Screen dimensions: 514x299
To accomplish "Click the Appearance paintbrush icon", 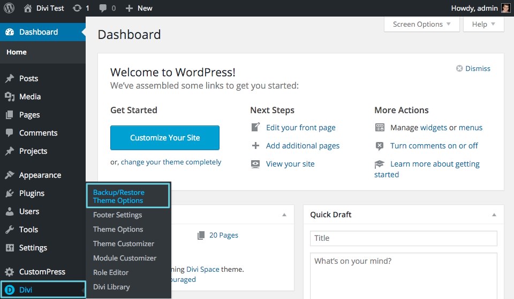I will pos(10,175).
